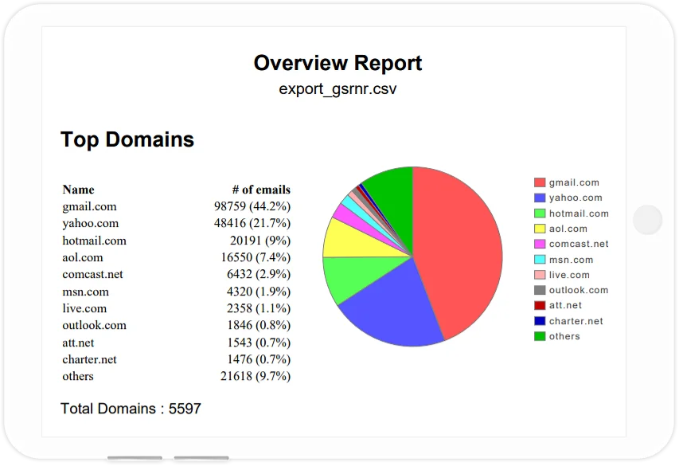Click the comcast.net magenta legend swatch

(540, 244)
